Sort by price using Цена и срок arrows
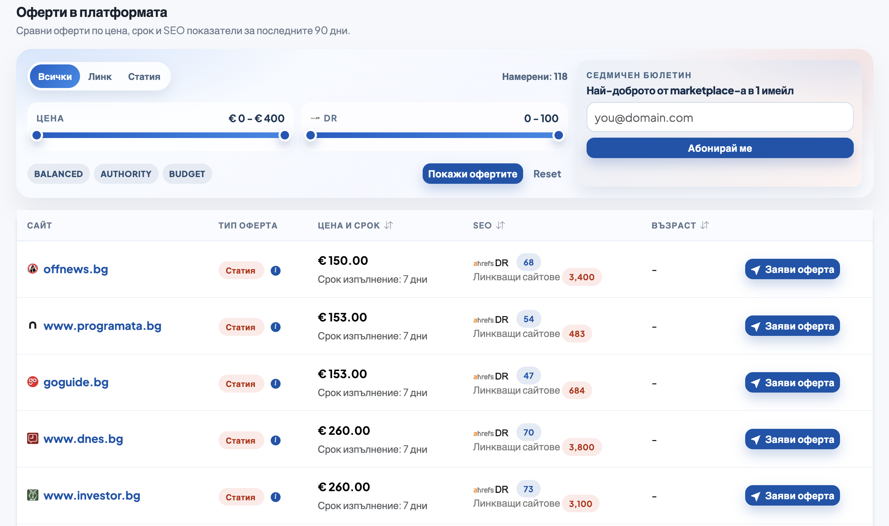The height and width of the screenshot is (526, 889). pyautogui.click(x=388, y=225)
